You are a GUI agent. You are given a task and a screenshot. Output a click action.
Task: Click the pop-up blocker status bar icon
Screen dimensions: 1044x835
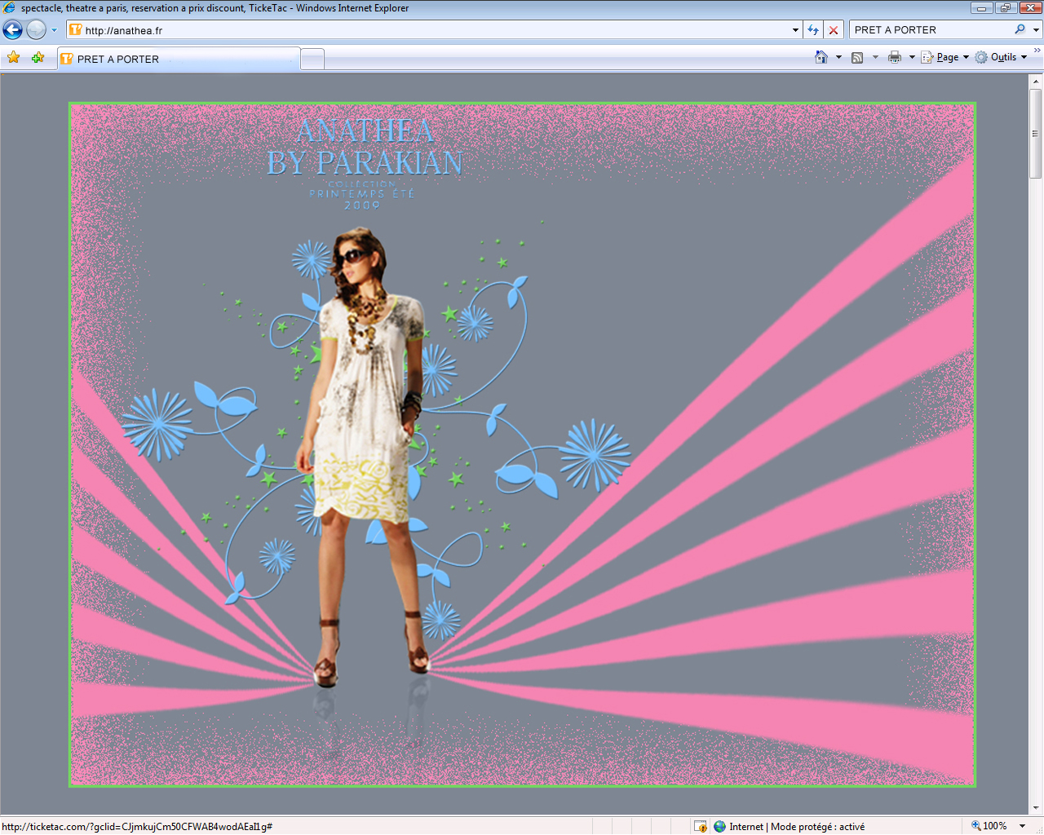coord(700,826)
